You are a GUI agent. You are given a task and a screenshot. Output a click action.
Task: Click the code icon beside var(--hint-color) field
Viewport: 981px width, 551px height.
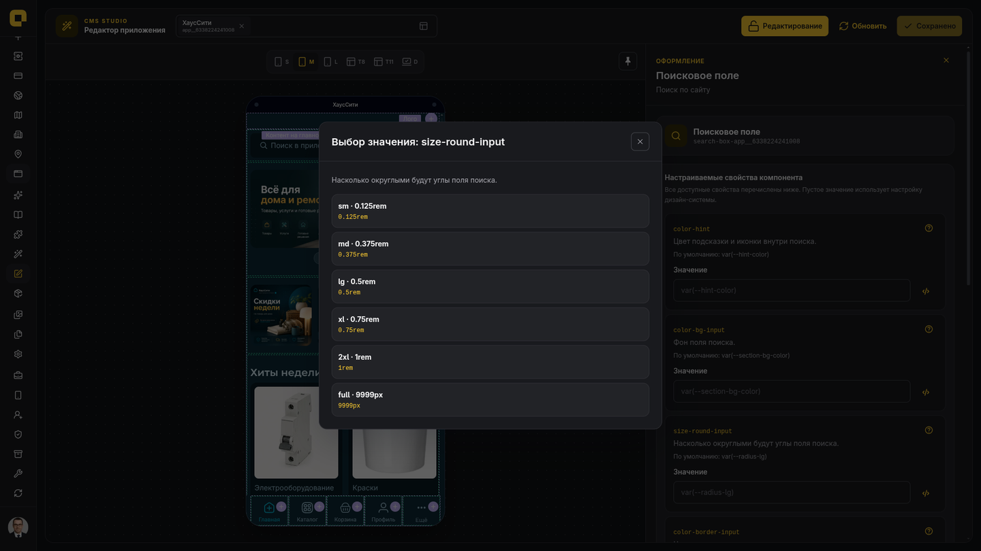[x=926, y=291]
